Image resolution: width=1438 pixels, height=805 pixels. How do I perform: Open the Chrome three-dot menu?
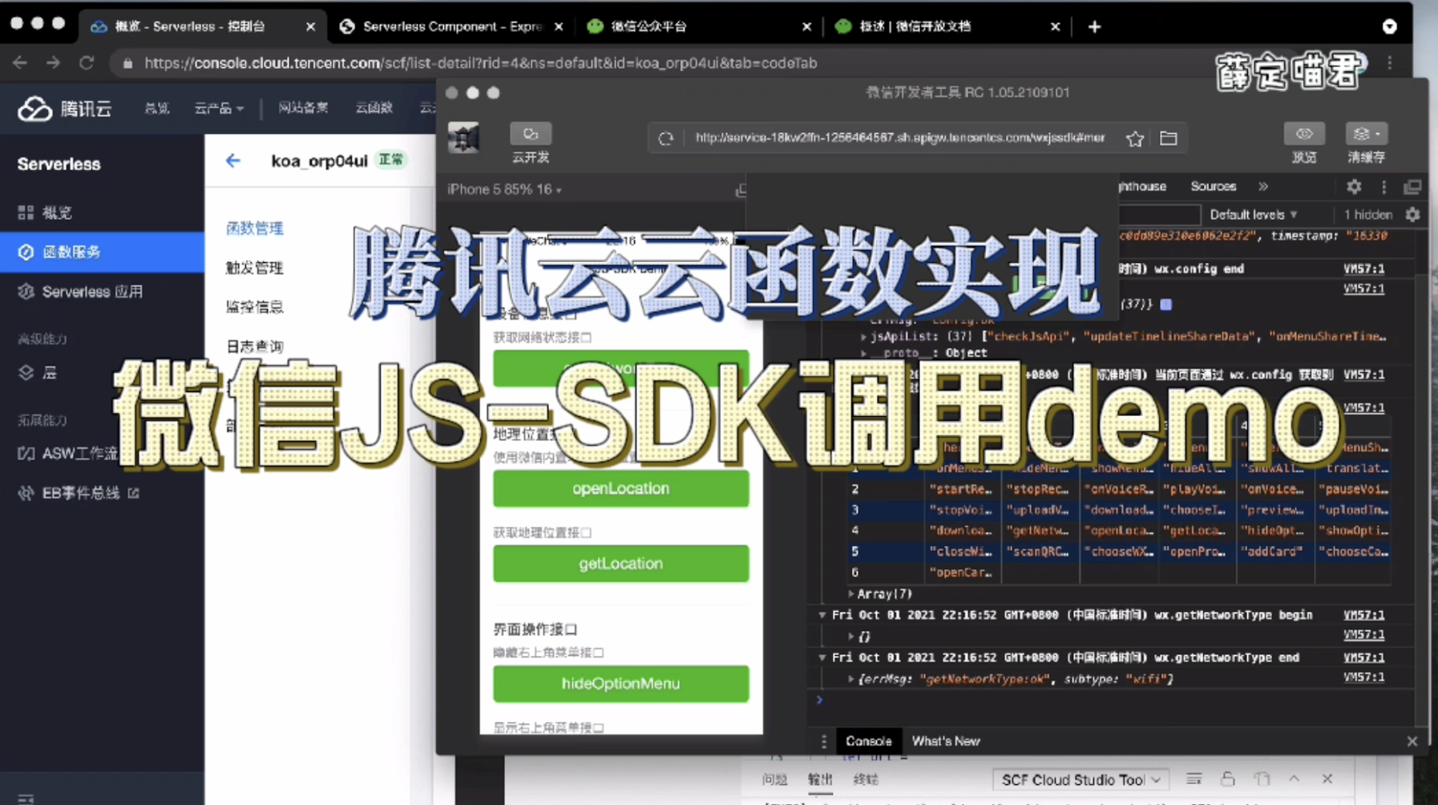[1390, 63]
